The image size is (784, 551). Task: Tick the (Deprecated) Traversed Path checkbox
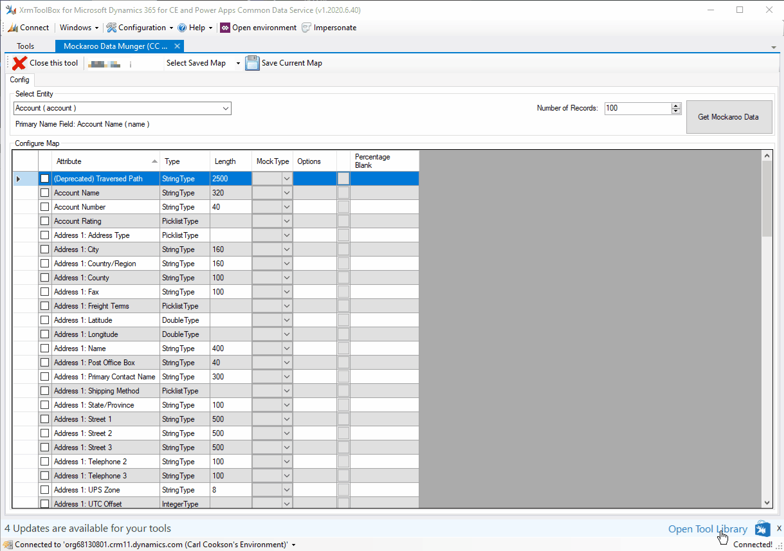coord(45,179)
